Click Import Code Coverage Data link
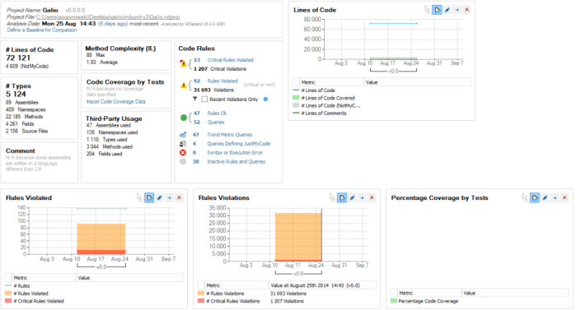This screenshot has height=310, width=576. pyautogui.click(x=115, y=101)
